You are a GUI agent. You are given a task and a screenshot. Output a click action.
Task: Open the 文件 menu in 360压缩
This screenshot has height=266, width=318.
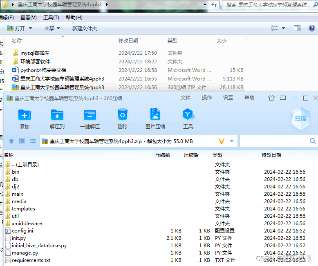pyautogui.click(x=186, y=98)
